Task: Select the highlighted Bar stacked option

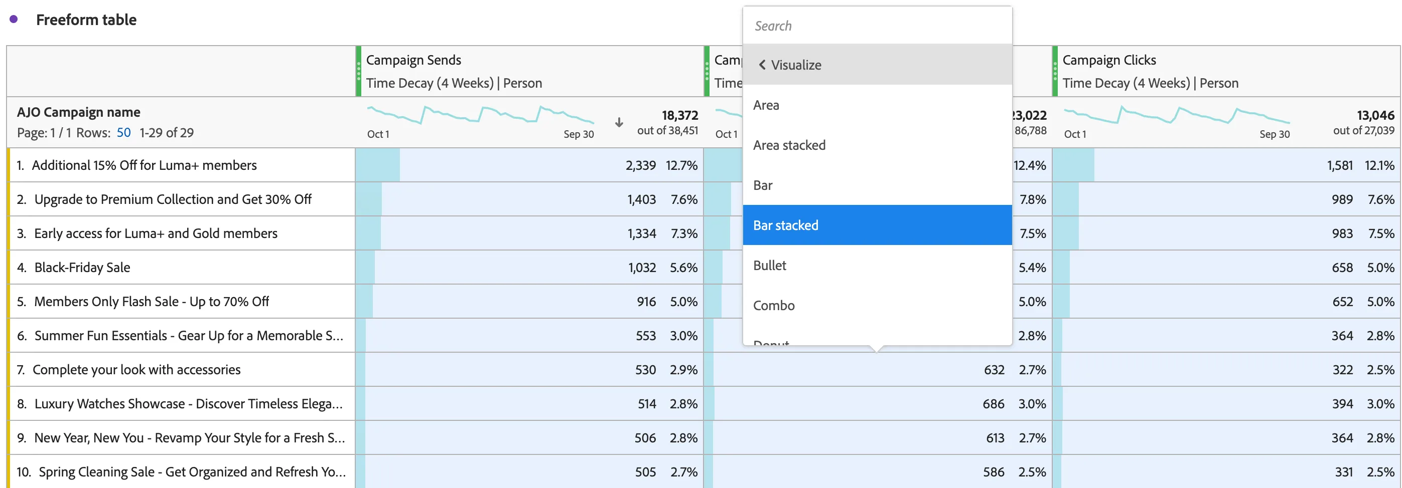Action: 877,225
